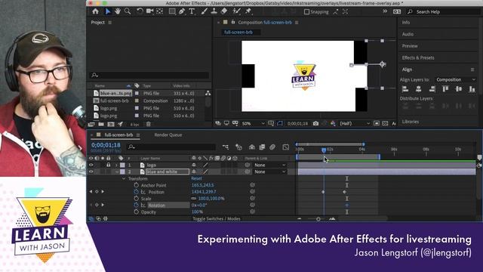Open the 50% magnification dropdown
Image resolution: width=483 pixels, height=272 pixels.
[x=254, y=123]
